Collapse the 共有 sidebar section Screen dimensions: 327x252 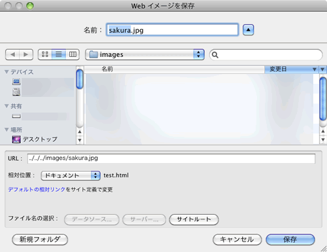click(x=7, y=106)
